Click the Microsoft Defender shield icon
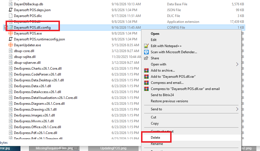The image size is (260, 151). click(x=146, y=52)
